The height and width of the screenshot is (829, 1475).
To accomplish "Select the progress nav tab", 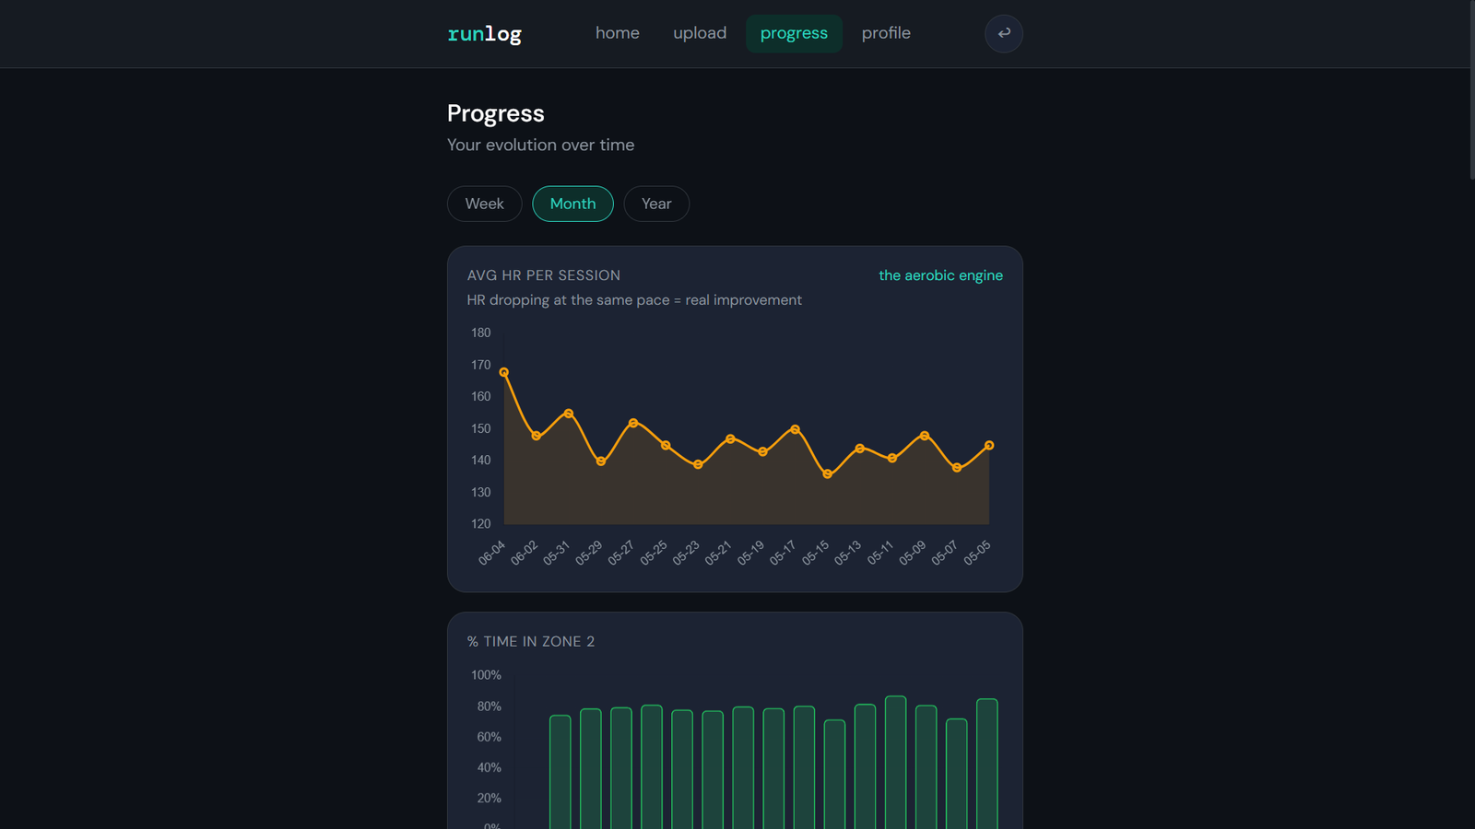I will [x=794, y=33].
